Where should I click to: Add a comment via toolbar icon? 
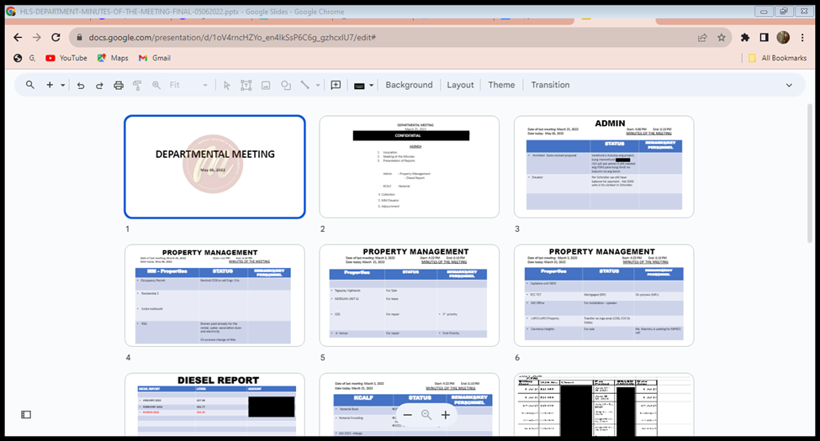pyautogui.click(x=336, y=85)
